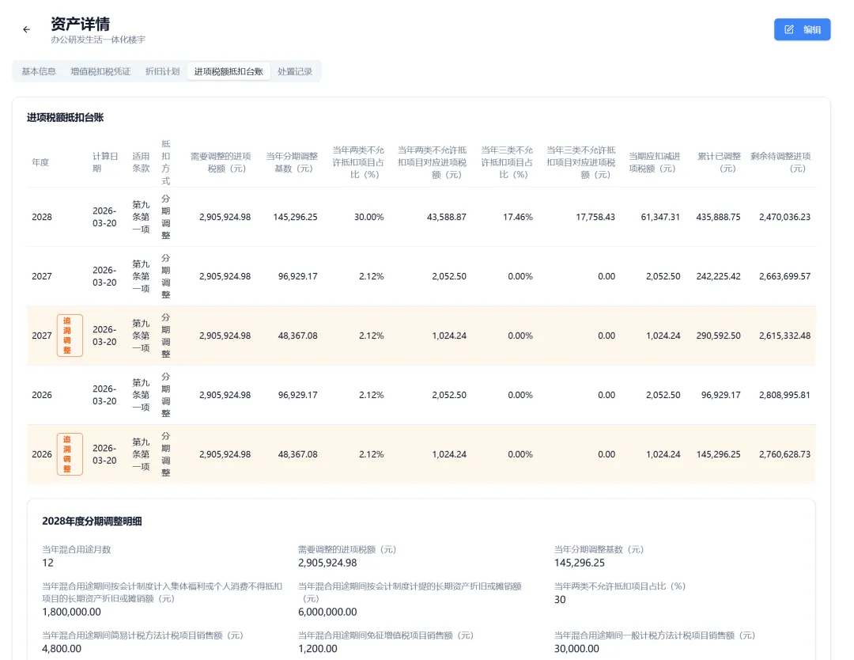Click the 290,592.50 cell

point(718,336)
